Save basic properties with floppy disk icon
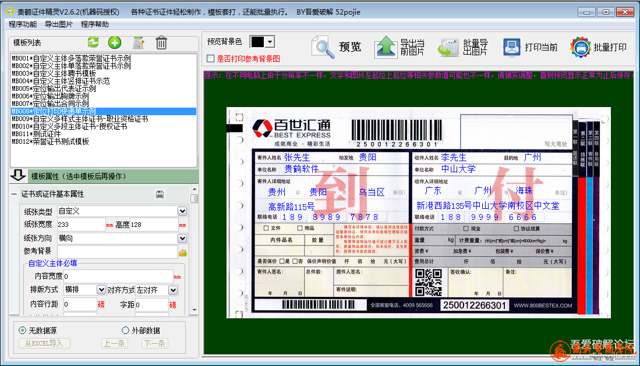The width and height of the screenshot is (640, 366). pyautogui.click(x=160, y=194)
